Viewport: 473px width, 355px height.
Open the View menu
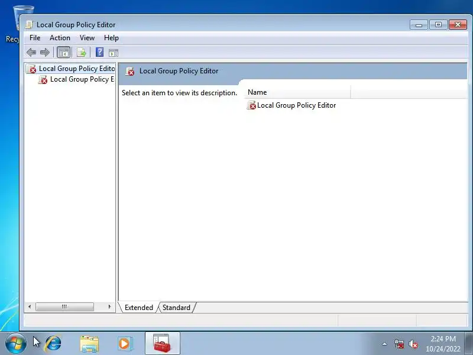(x=87, y=38)
